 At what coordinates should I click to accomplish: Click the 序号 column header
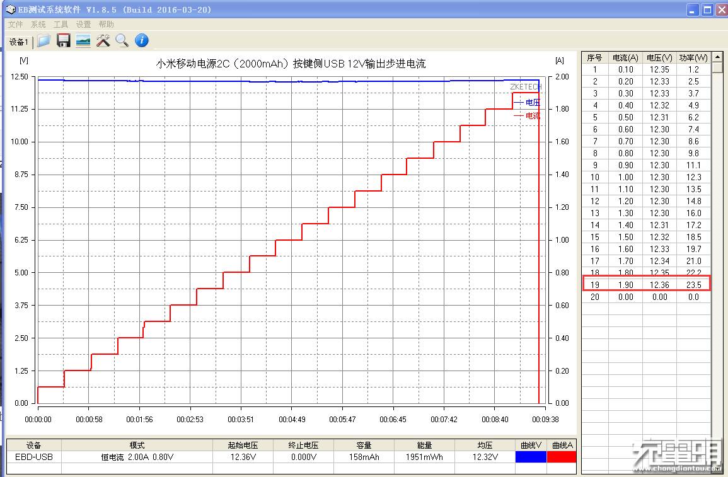(595, 57)
